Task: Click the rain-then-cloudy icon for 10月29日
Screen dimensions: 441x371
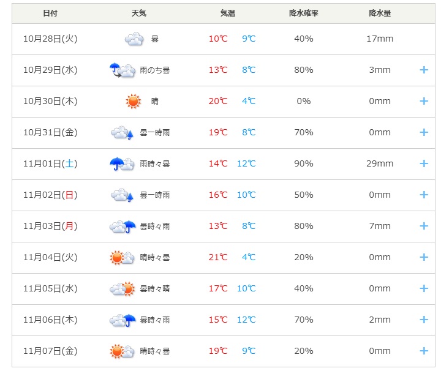Action: (122, 70)
